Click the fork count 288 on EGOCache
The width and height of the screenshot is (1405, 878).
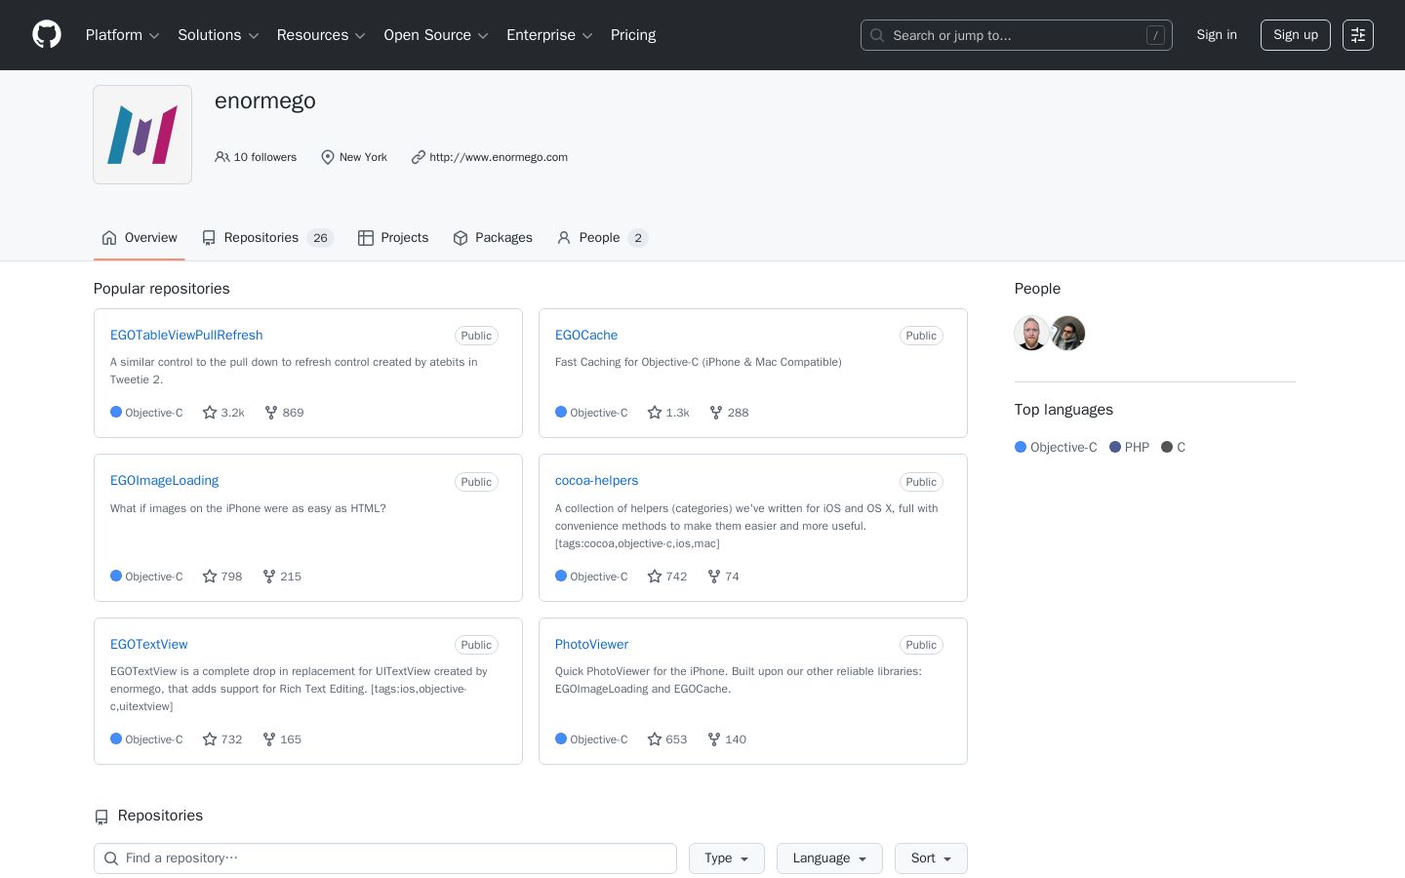[x=729, y=413]
